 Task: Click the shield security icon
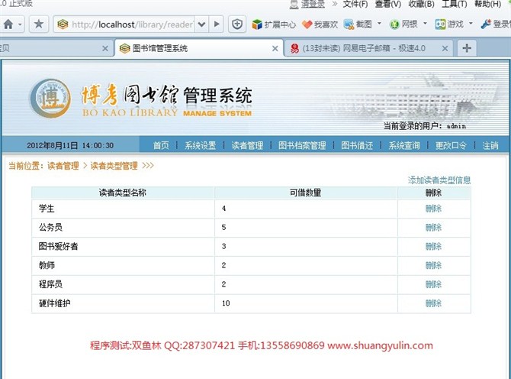tap(238, 24)
